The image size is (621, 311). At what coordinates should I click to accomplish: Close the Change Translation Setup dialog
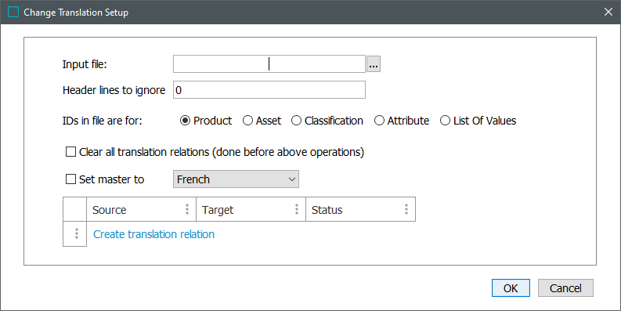[608, 12]
